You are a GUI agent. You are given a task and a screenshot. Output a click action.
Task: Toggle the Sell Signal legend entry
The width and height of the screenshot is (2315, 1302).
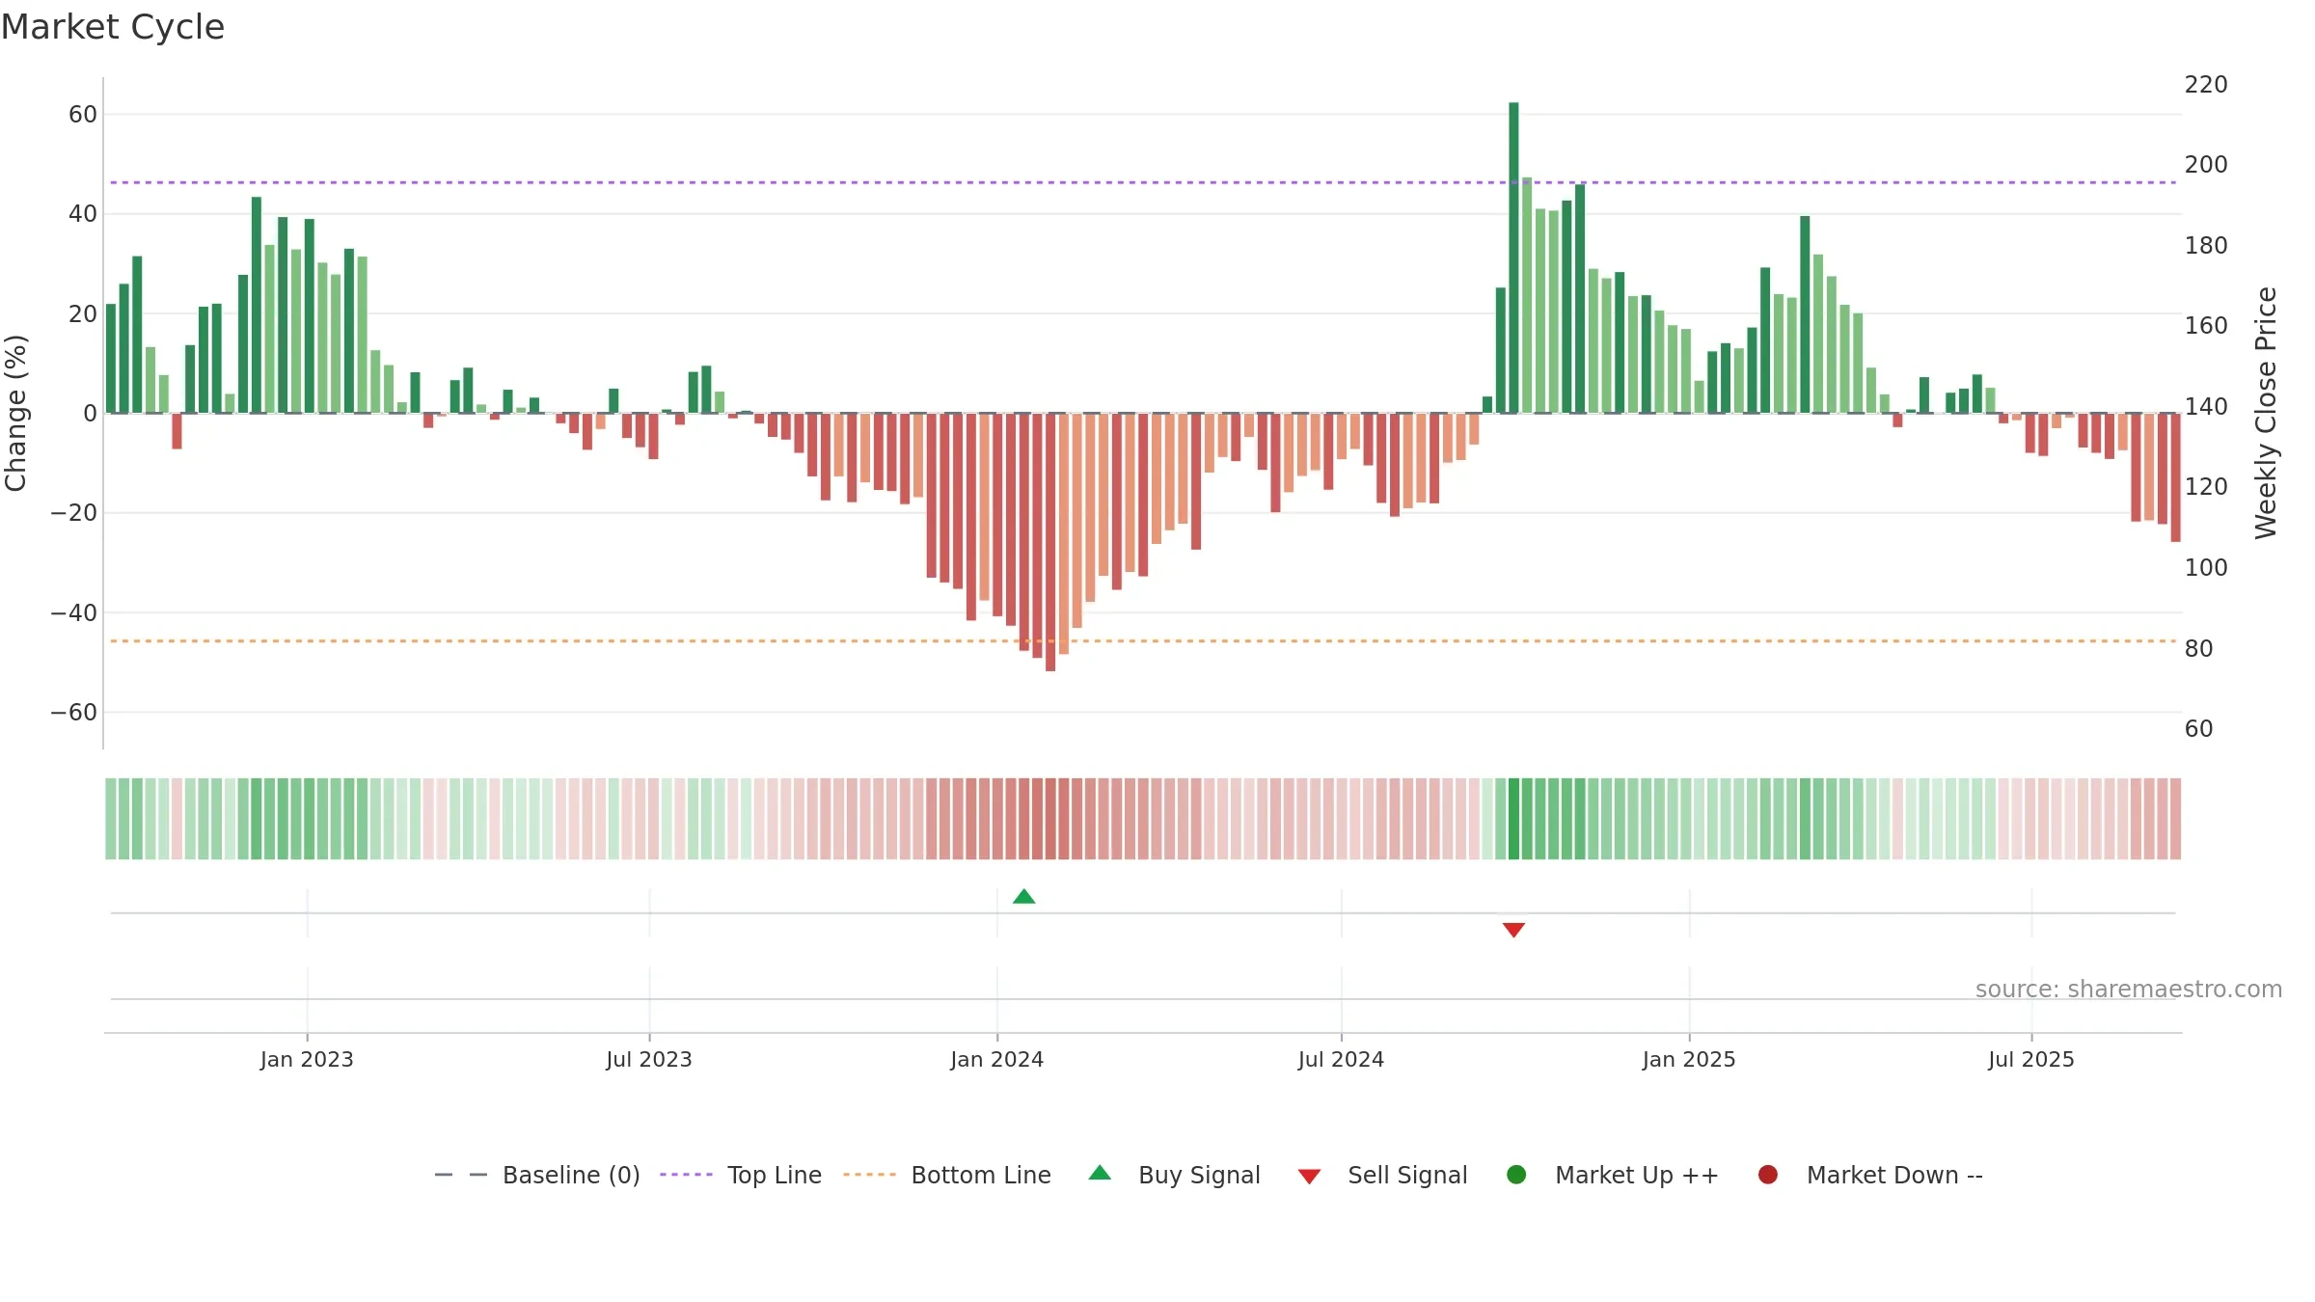[1382, 1175]
